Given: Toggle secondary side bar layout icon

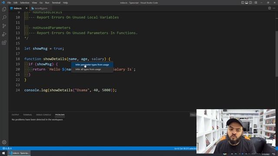Looking at the screenshot, I should pos(250,3).
